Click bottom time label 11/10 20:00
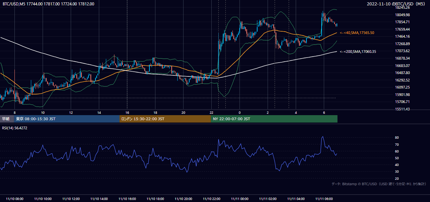The image size is (430, 202). pos(183,199)
